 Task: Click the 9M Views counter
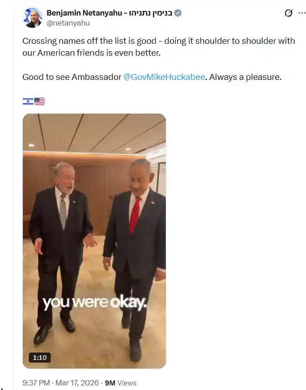point(121,383)
